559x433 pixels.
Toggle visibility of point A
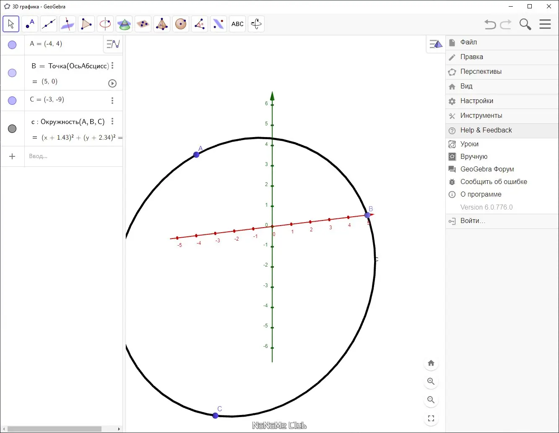pyautogui.click(x=12, y=45)
